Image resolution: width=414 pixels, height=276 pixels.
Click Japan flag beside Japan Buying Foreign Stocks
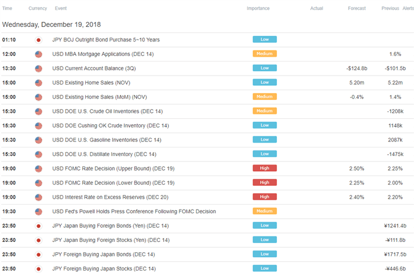click(38, 240)
